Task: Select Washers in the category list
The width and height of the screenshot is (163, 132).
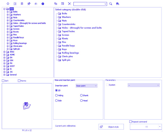Action: pyautogui.click(x=66, y=17)
